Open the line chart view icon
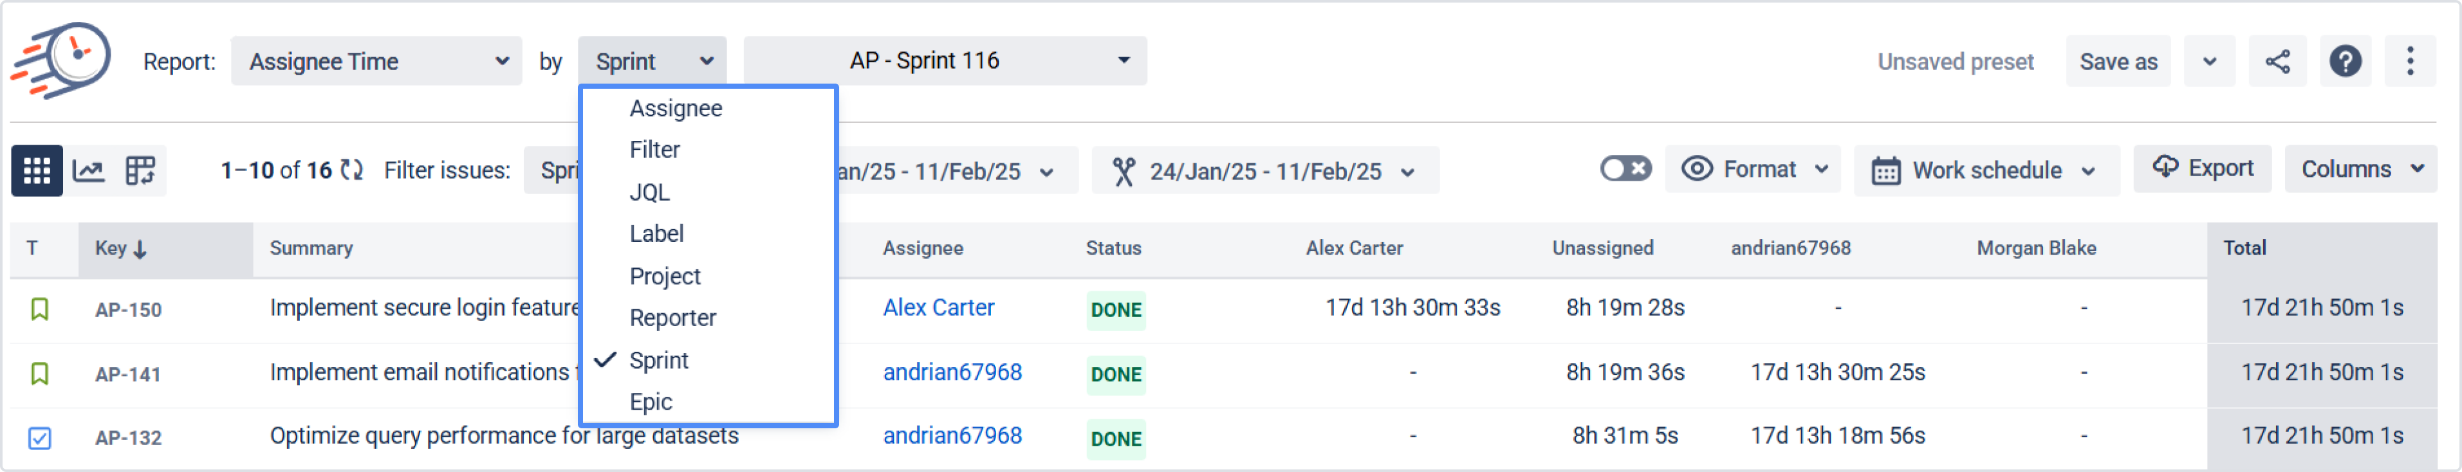2462x472 pixels. click(x=89, y=171)
